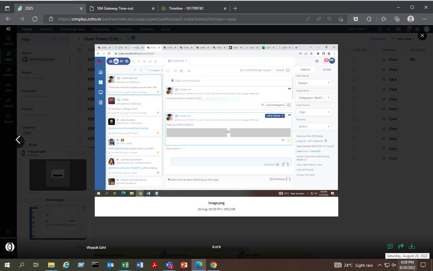Click the reply-in-chat icon beside forward arrow
Screen dimensions: 433x271
point(390,246)
